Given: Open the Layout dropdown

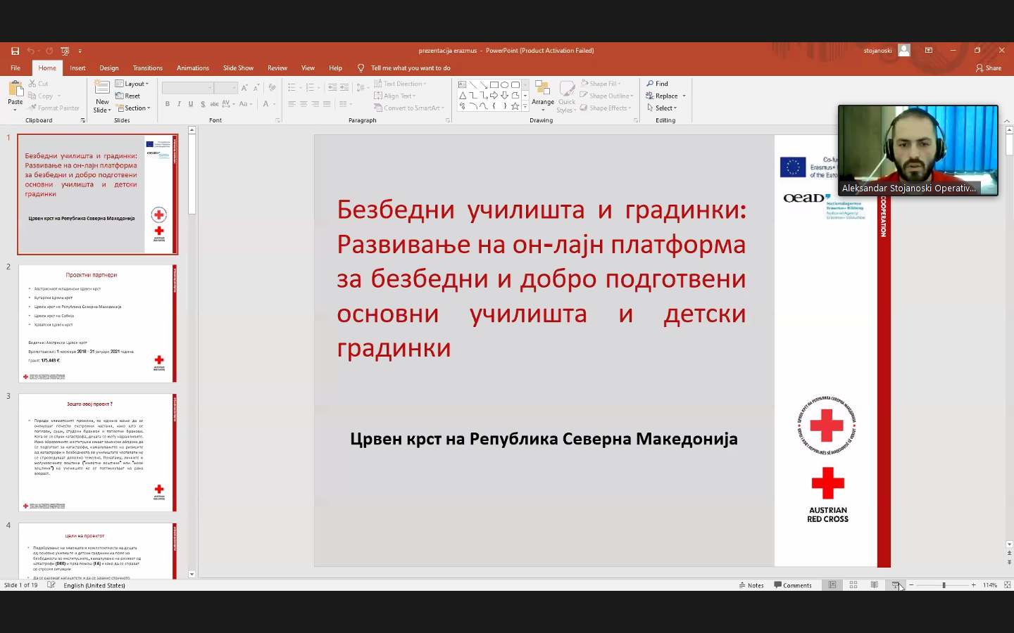Looking at the screenshot, I should pyautogui.click(x=132, y=84).
